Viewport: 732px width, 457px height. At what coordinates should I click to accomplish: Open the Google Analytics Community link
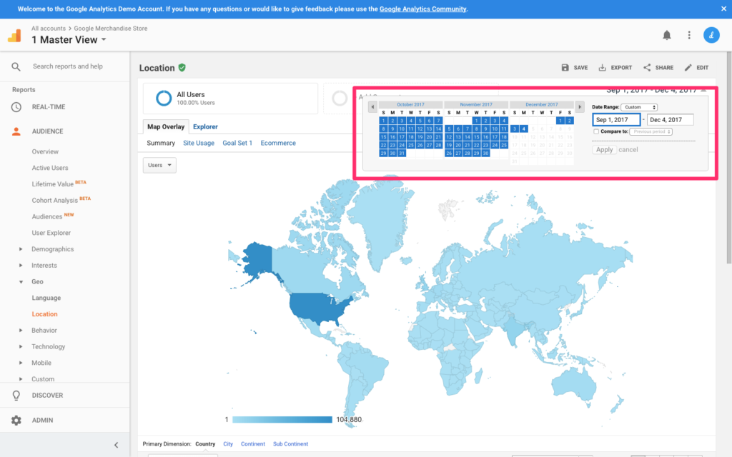tap(422, 9)
